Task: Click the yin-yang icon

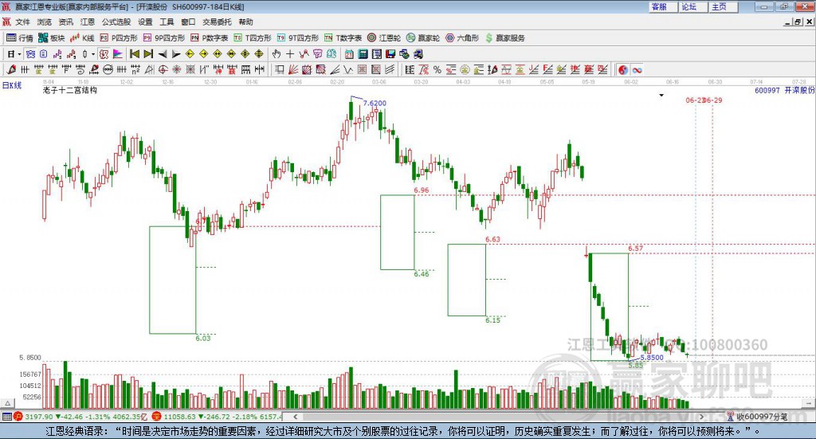Action: (623, 69)
